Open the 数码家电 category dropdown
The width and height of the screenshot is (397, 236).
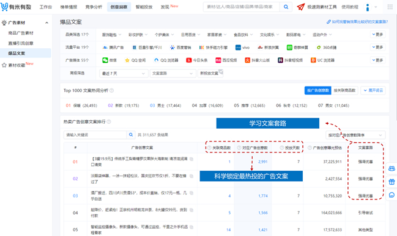295,35
